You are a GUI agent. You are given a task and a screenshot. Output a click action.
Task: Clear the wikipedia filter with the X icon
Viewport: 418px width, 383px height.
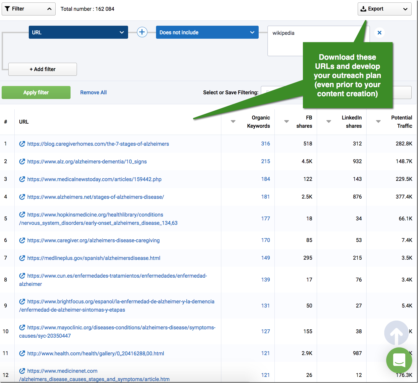379,33
